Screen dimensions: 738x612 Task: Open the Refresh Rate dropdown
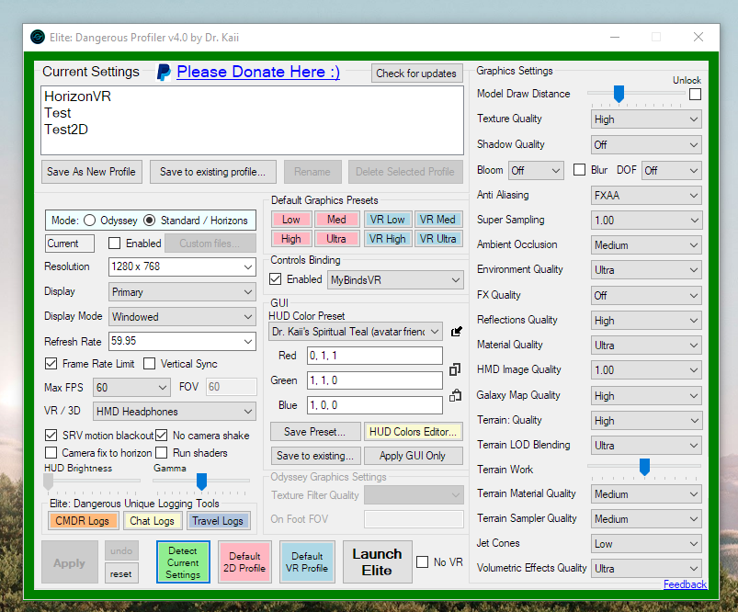coord(182,341)
